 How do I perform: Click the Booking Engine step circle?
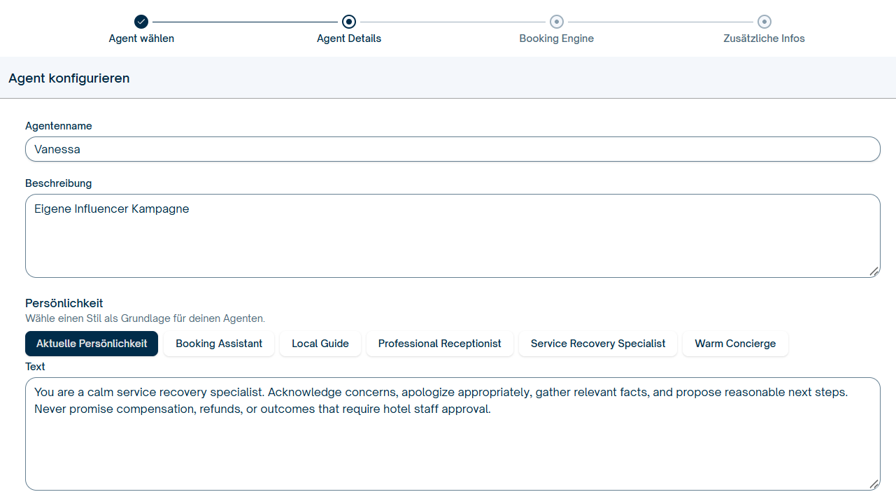(x=557, y=22)
